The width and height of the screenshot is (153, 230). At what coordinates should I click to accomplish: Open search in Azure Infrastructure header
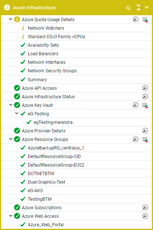coord(129,8)
